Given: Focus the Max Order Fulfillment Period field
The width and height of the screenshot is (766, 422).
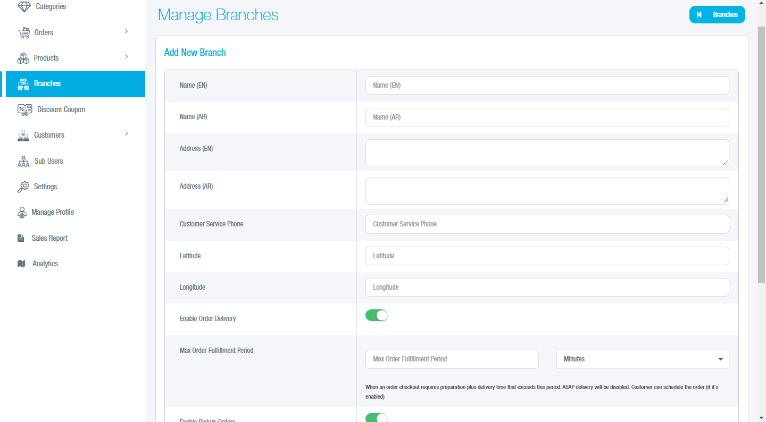Looking at the screenshot, I should [x=452, y=359].
